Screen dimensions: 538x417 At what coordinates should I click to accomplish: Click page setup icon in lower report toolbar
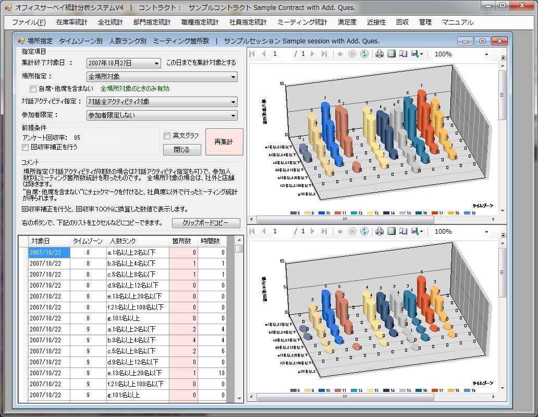[x=403, y=231]
